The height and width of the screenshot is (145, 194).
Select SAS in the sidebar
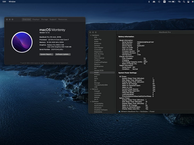coord(96,77)
